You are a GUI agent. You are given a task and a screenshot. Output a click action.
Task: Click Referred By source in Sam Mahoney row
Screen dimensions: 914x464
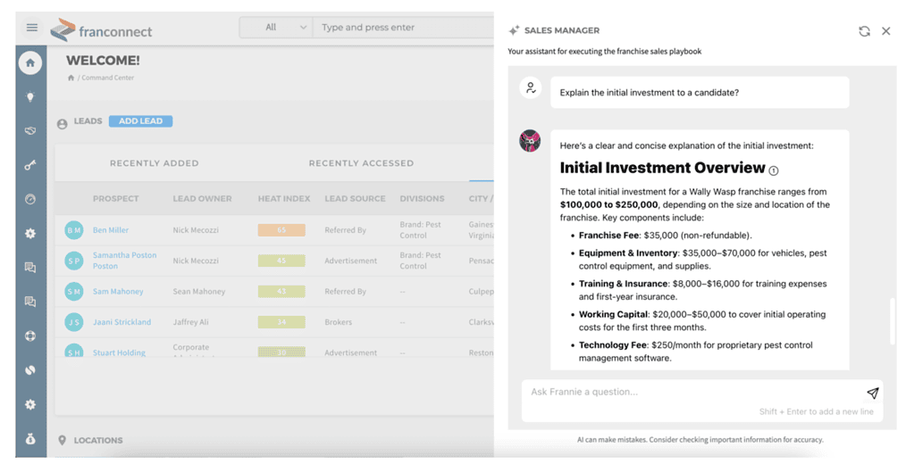pyautogui.click(x=346, y=291)
